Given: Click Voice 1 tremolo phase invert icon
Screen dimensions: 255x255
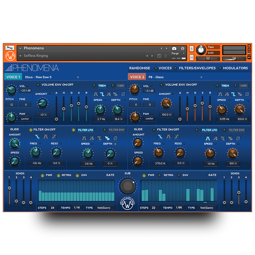Looking at the screenshot, I should (x=123, y=94).
